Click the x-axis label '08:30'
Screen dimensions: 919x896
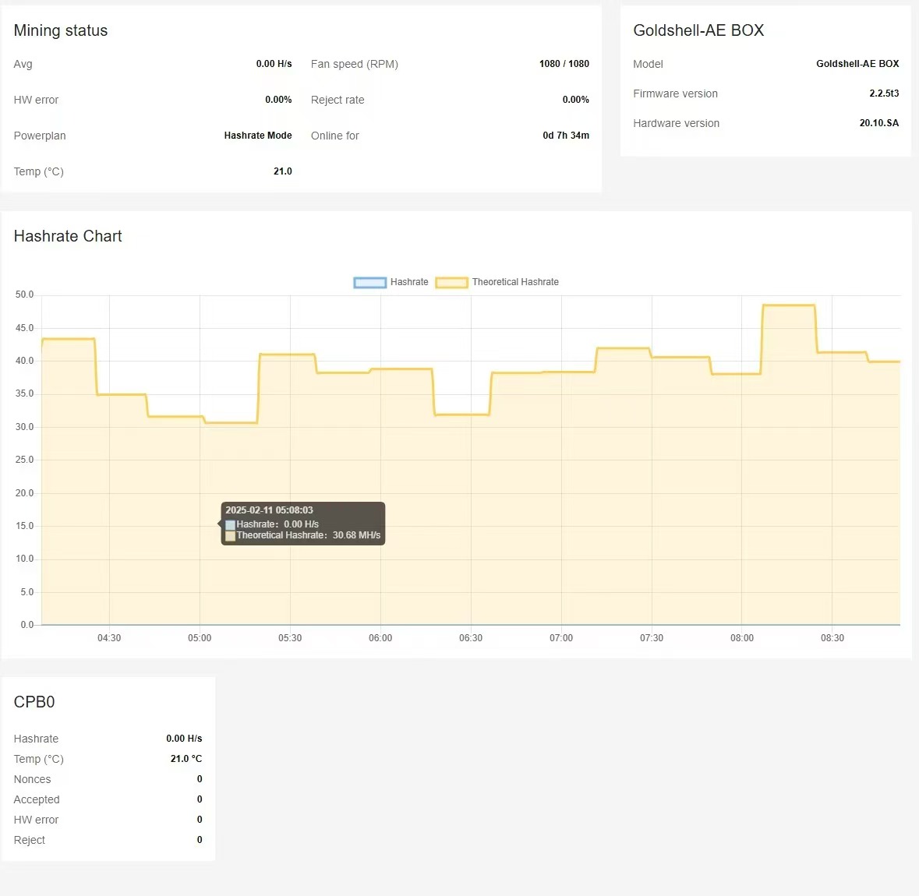pyautogui.click(x=832, y=638)
